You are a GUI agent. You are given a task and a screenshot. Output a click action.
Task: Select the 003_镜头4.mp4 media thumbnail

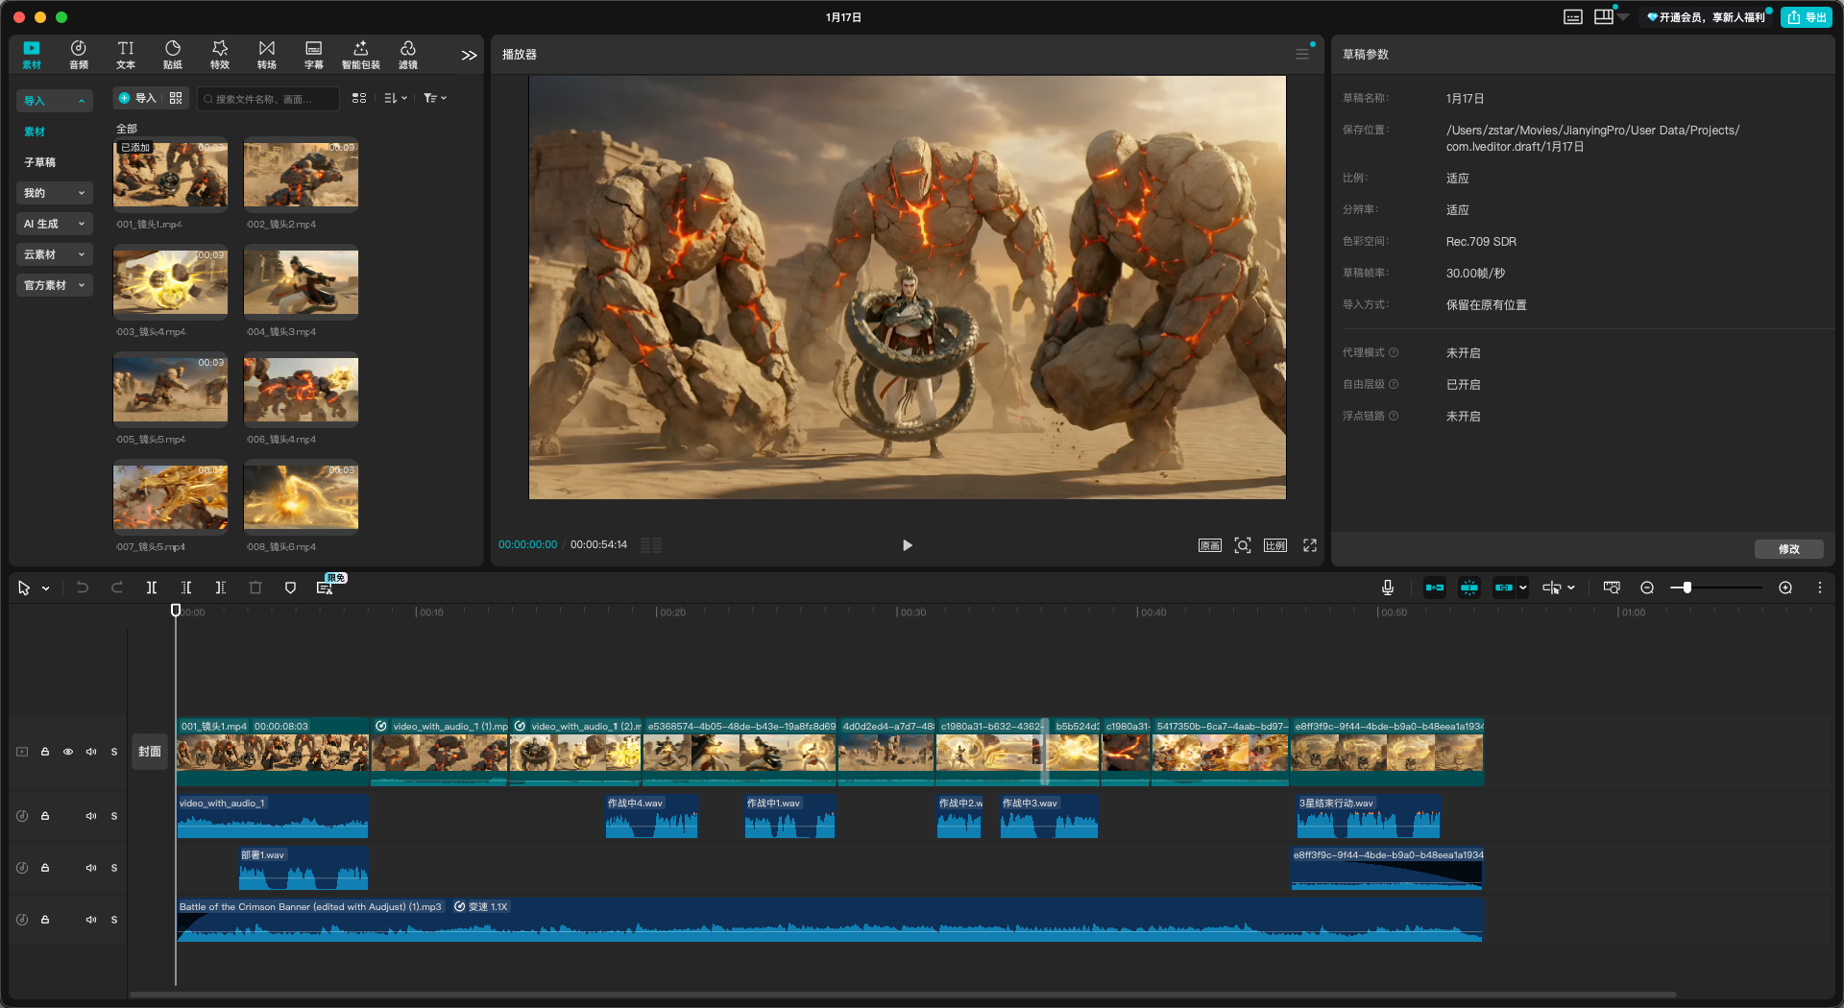tap(171, 282)
